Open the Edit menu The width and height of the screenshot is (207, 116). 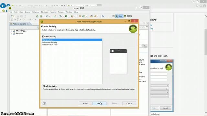16,12
